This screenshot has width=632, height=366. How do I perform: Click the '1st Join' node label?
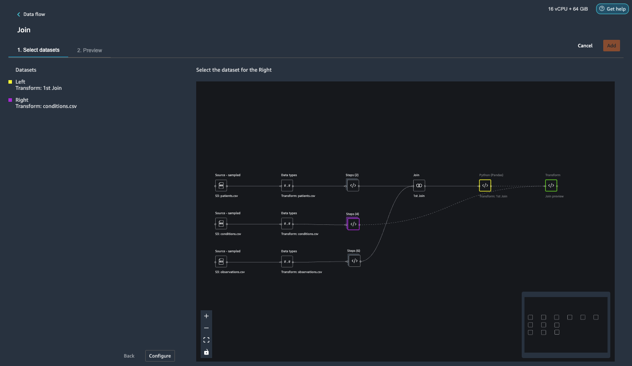(x=419, y=196)
